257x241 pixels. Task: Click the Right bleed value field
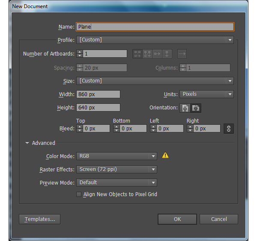pyautogui.click(x=207, y=129)
